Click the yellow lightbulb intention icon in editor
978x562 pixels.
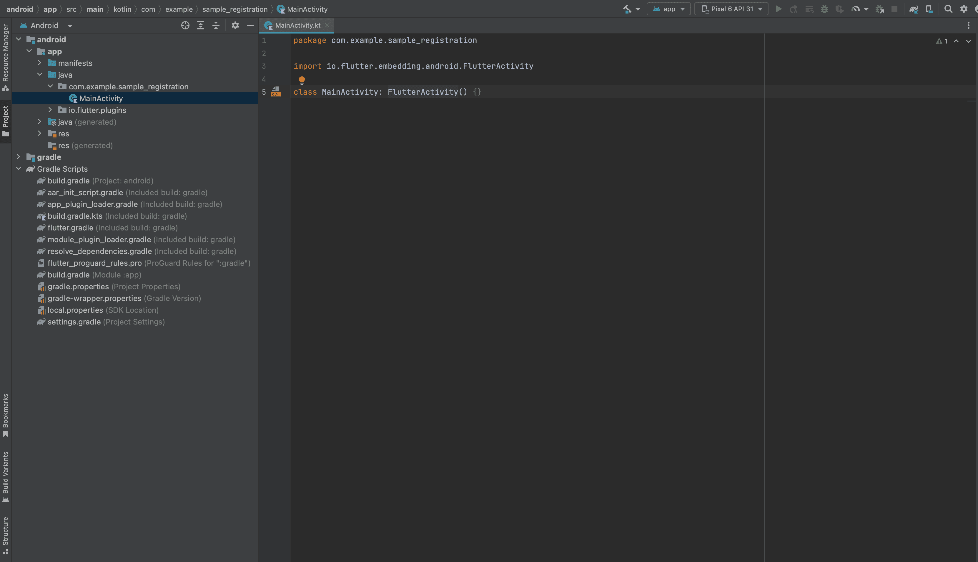pos(302,80)
